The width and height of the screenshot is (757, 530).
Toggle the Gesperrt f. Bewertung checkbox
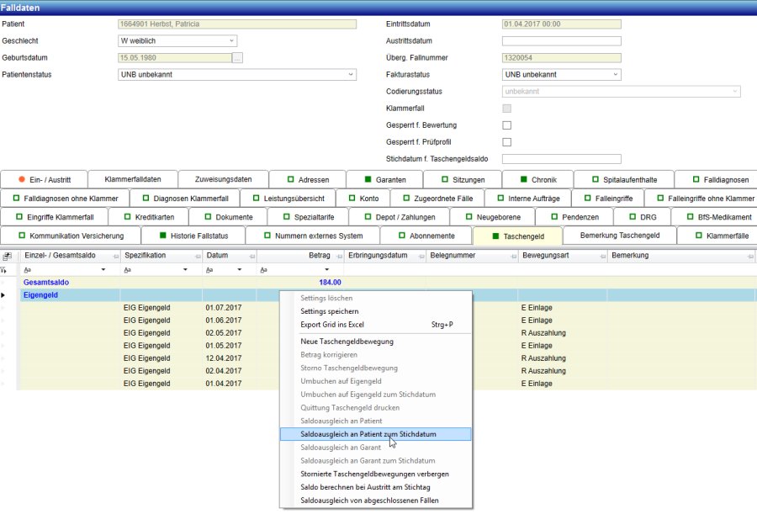point(506,125)
